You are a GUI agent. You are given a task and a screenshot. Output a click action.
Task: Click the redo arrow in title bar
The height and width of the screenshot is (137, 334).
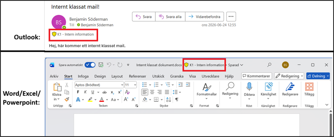pos(120,65)
